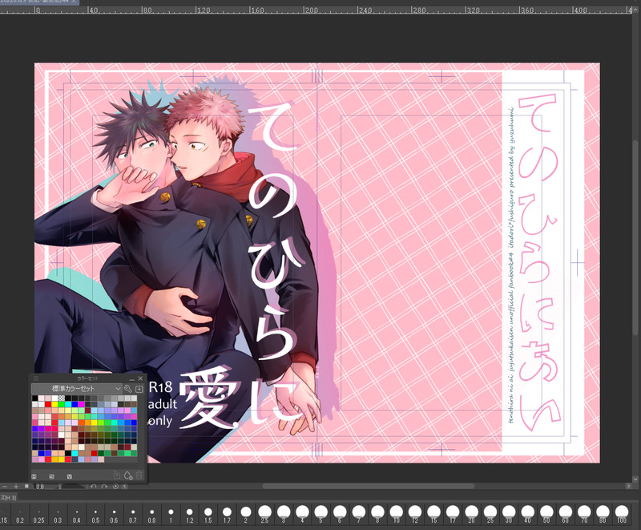The width and height of the screenshot is (641, 530).
Task: Click the import color set download icon
Action: pos(139,389)
